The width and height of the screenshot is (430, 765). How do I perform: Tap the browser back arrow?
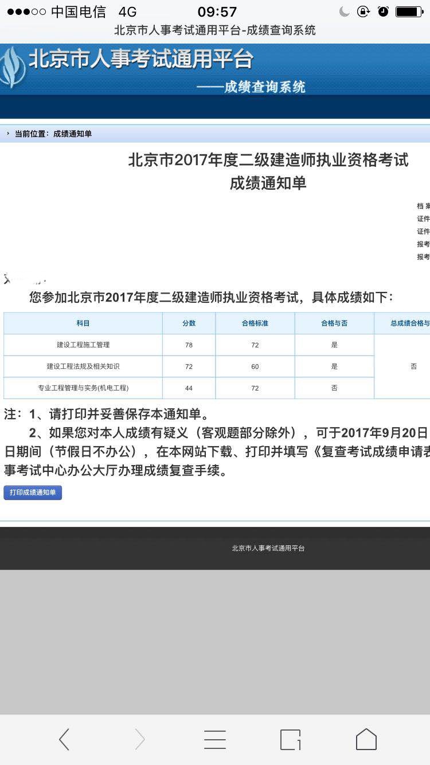[64, 740]
